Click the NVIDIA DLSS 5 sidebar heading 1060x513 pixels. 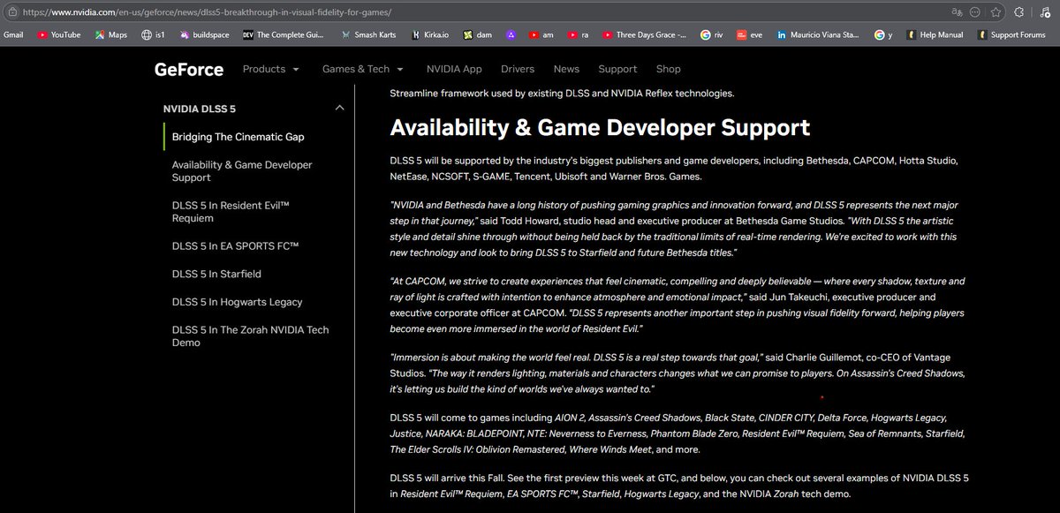(x=200, y=109)
